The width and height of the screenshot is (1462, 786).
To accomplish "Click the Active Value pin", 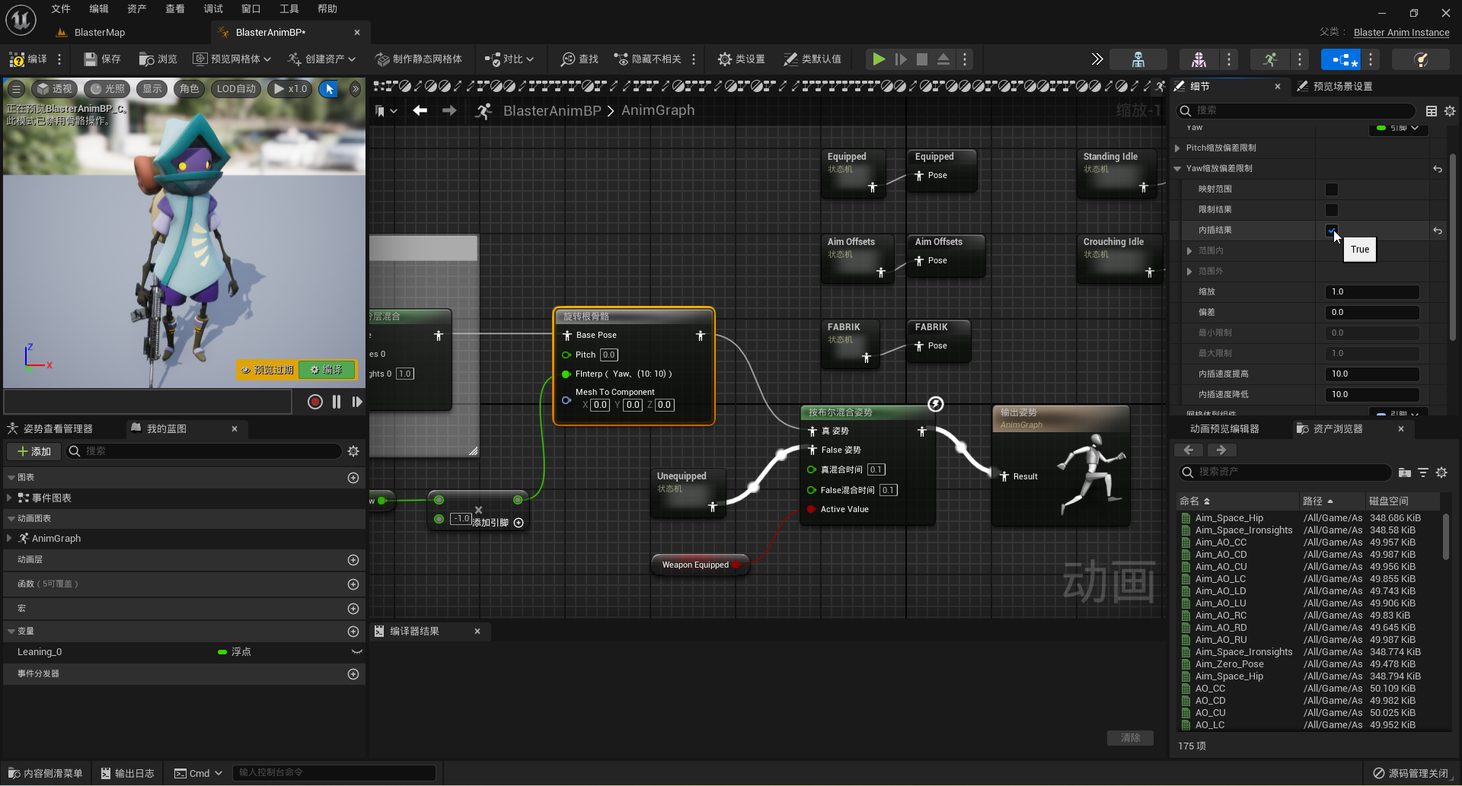I will pyautogui.click(x=812, y=509).
